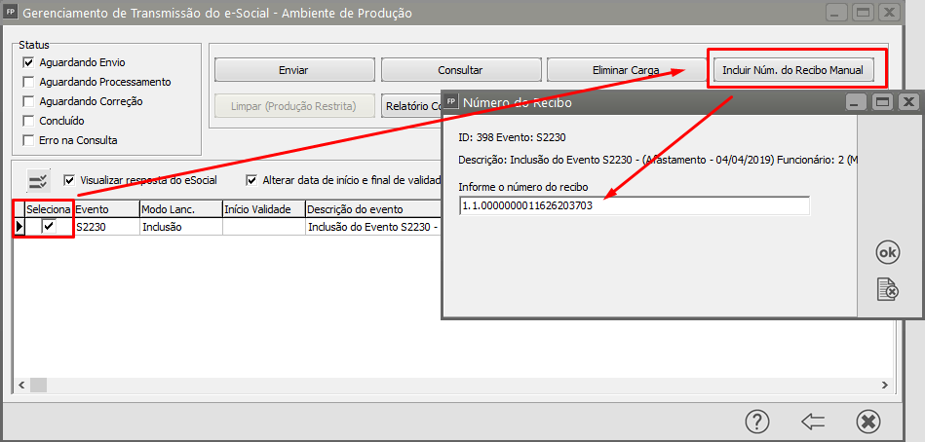Image resolution: width=925 pixels, height=442 pixels.
Task: Click the cancel document icon in receipt dialog
Action: tap(887, 289)
